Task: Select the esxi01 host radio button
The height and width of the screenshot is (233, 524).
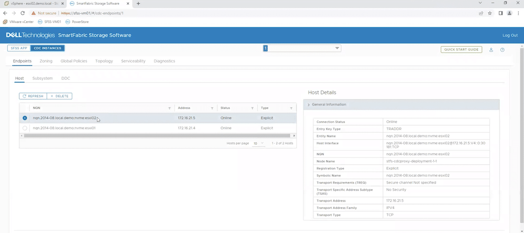Action: [25, 128]
